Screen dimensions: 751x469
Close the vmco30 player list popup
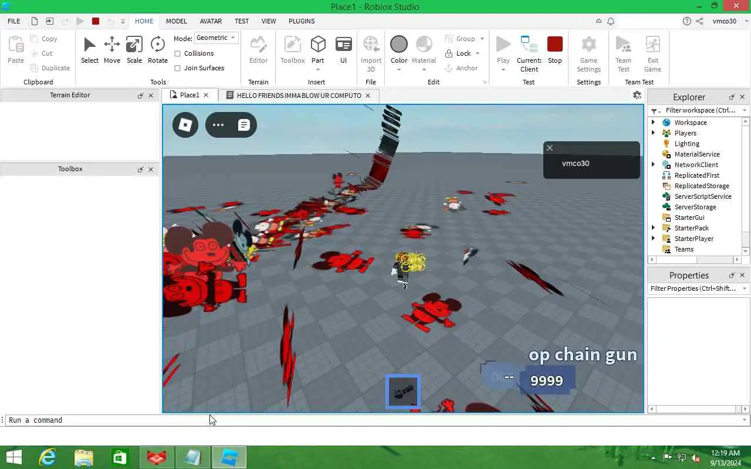(x=550, y=148)
